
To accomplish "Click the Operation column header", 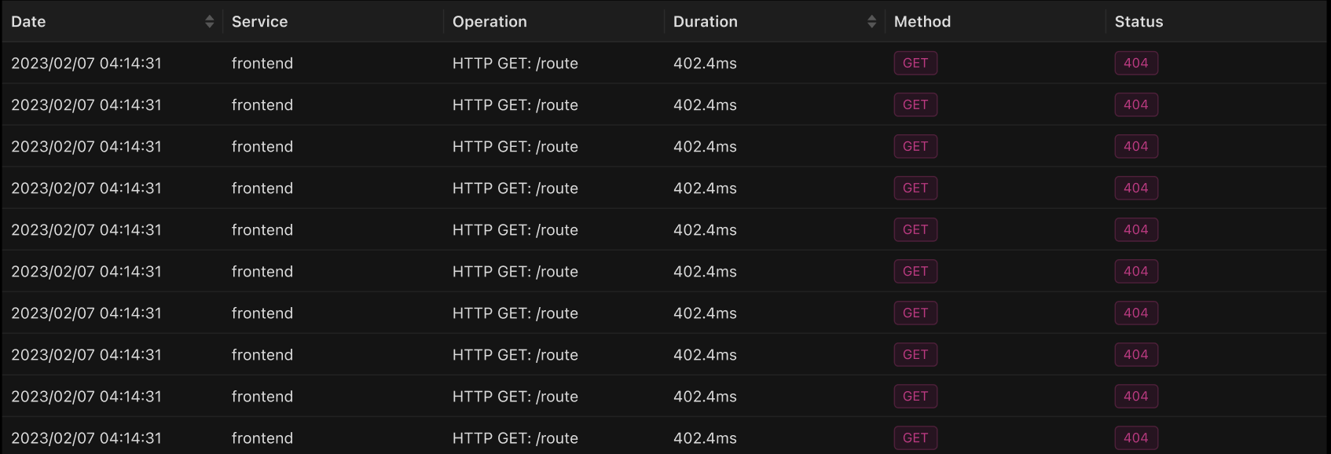I will tap(489, 21).
